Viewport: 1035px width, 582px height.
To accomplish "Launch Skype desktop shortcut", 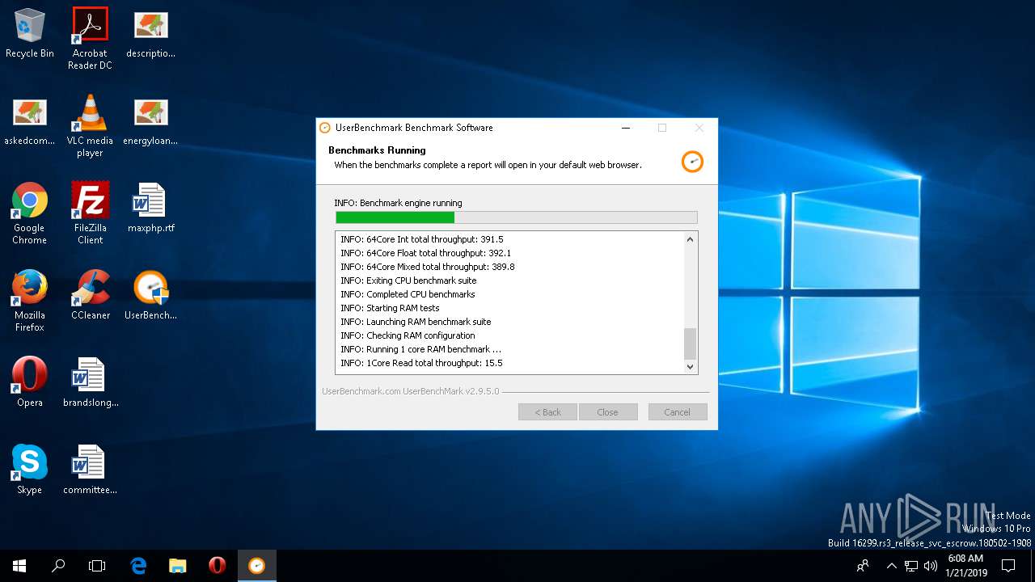I will click(30, 470).
